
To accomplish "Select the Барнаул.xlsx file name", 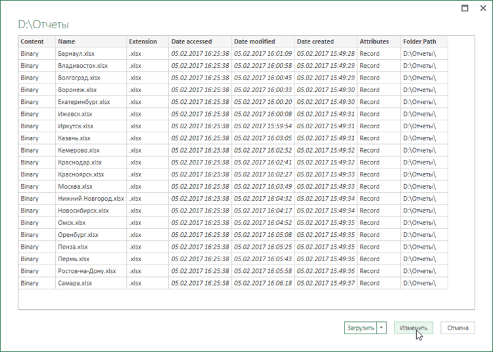I will pyautogui.click(x=76, y=54).
